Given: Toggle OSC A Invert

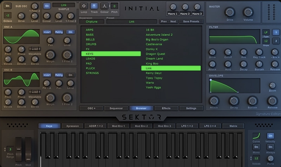Looking at the screenshot, I should click(x=47, y=32).
